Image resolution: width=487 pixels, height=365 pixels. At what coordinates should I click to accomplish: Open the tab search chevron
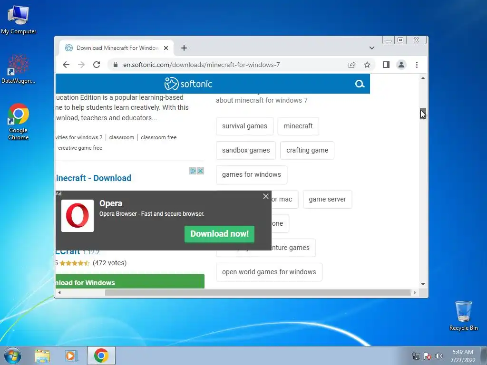372,48
